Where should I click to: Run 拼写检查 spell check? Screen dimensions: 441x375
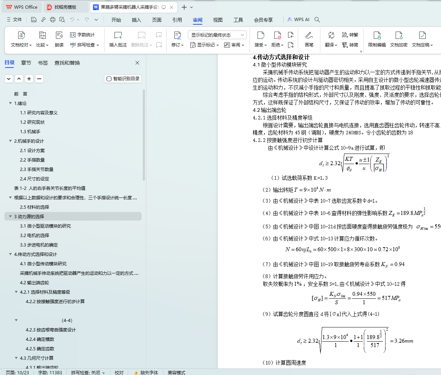[84, 45]
